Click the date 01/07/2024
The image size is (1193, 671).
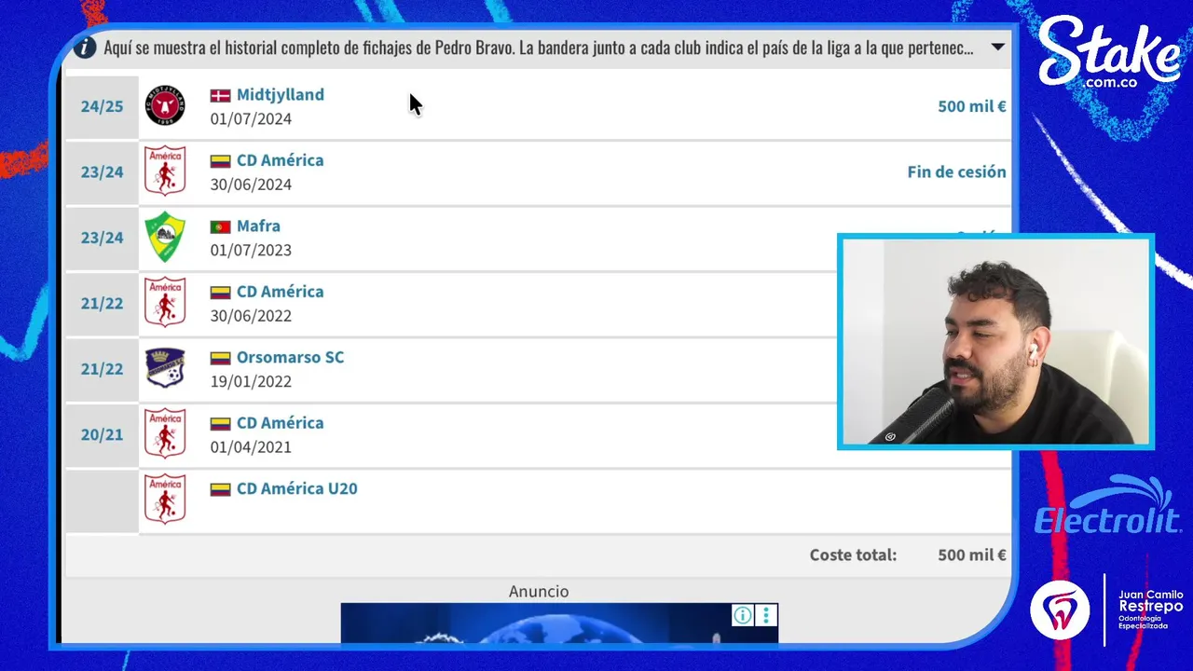coord(251,119)
